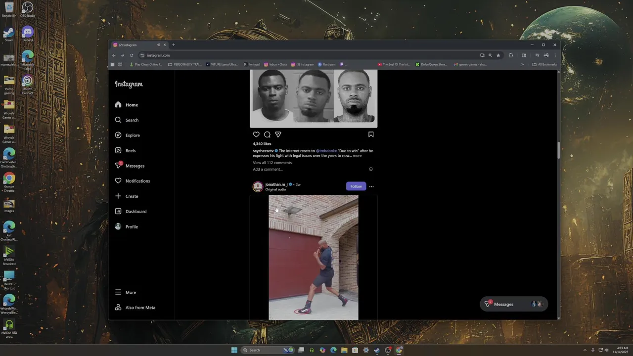Open Also from Meta
Viewport: 633px width, 356px height.
tap(135, 308)
